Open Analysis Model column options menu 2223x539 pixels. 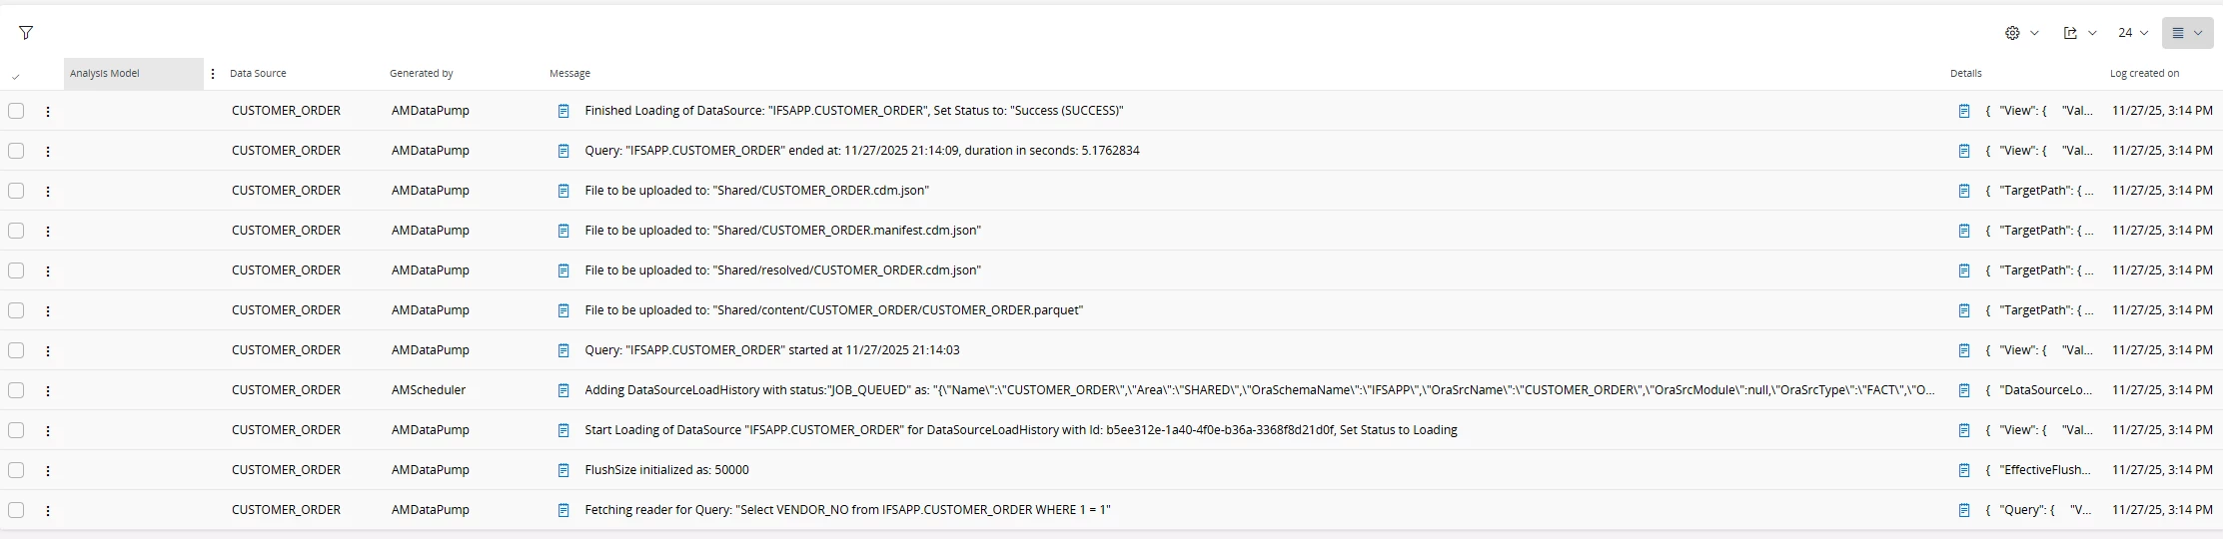coord(213,74)
